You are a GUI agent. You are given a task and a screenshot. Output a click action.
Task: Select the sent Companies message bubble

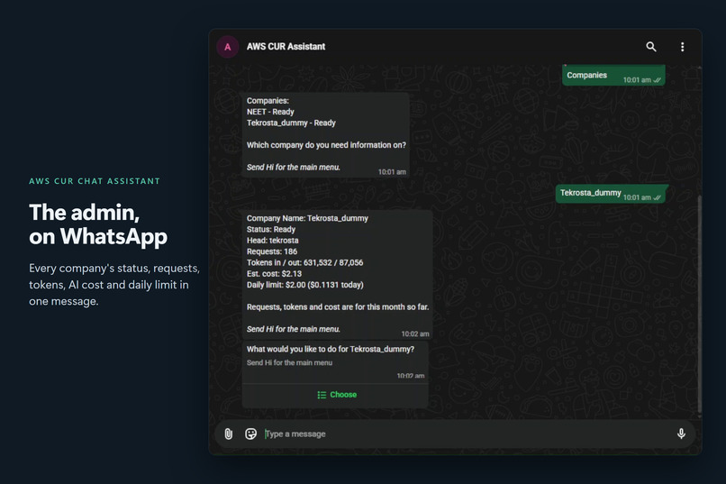[x=613, y=75]
